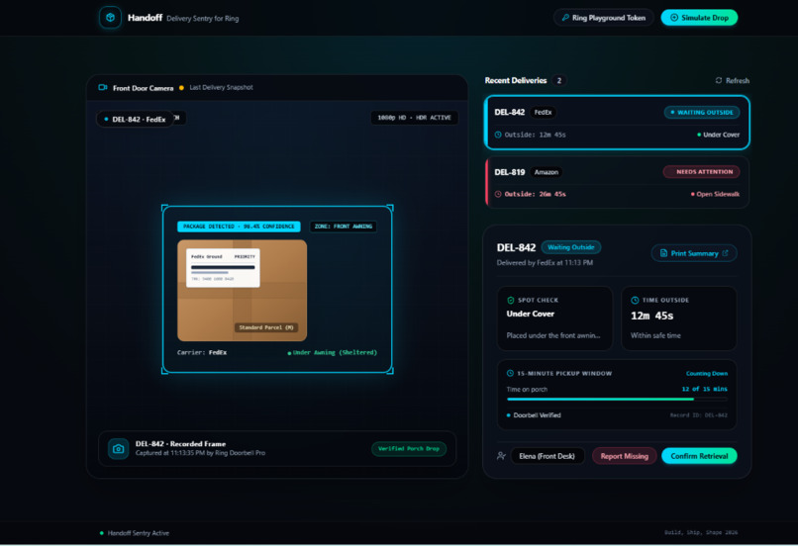Click the Refresh link text
Image resolution: width=798 pixels, height=546 pixels.
(737, 80)
